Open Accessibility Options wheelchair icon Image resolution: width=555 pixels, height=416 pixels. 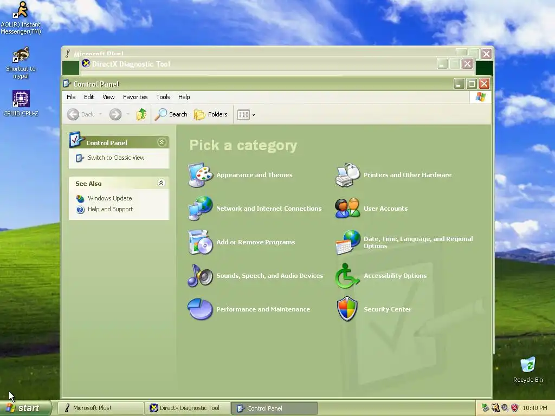[x=347, y=276]
